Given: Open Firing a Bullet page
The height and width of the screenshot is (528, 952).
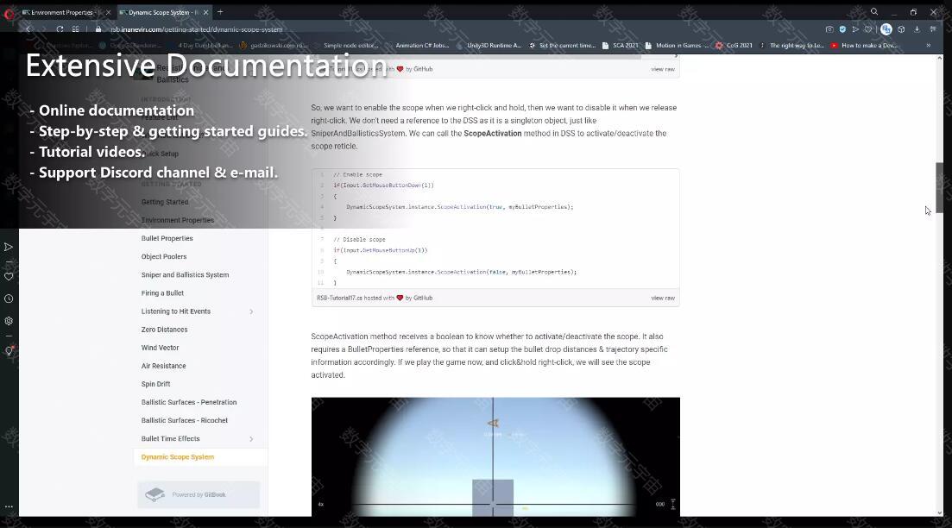Looking at the screenshot, I should click(163, 293).
